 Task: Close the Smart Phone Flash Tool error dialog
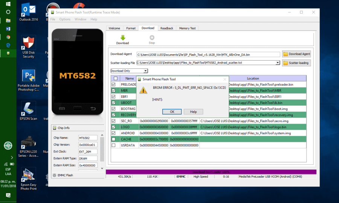(x=224, y=79)
